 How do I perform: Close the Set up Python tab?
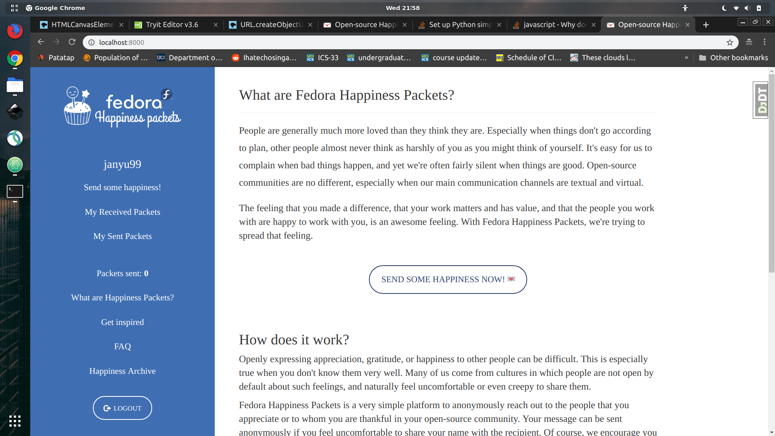(499, 25)
